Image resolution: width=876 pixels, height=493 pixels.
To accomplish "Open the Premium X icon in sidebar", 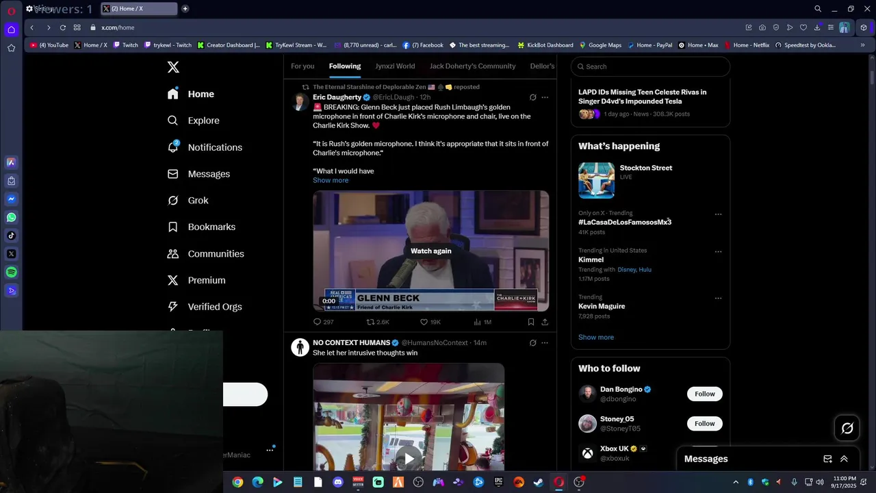I will point(173,280).
